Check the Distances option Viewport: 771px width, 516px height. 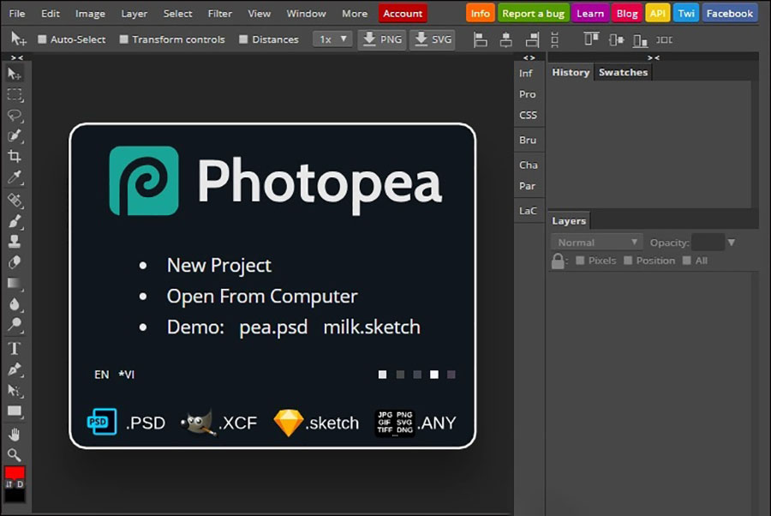[x=244, y=39]
